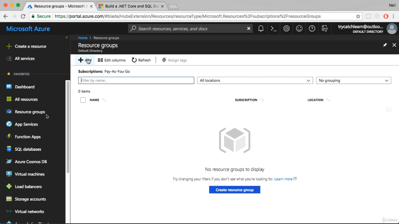The height and width of the screenshot is (224, 399).
Task: Launch Cloud Shell from the top bar
Action: point(274,28)
